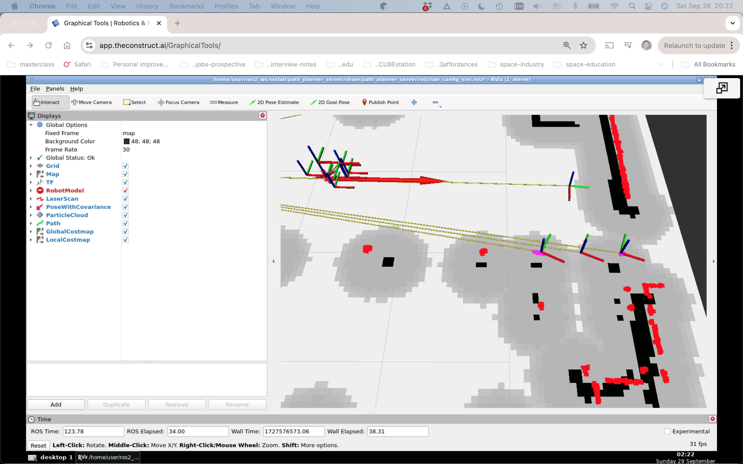Select the Publish Point tool

pyautogui.click(x=381, y=102)
